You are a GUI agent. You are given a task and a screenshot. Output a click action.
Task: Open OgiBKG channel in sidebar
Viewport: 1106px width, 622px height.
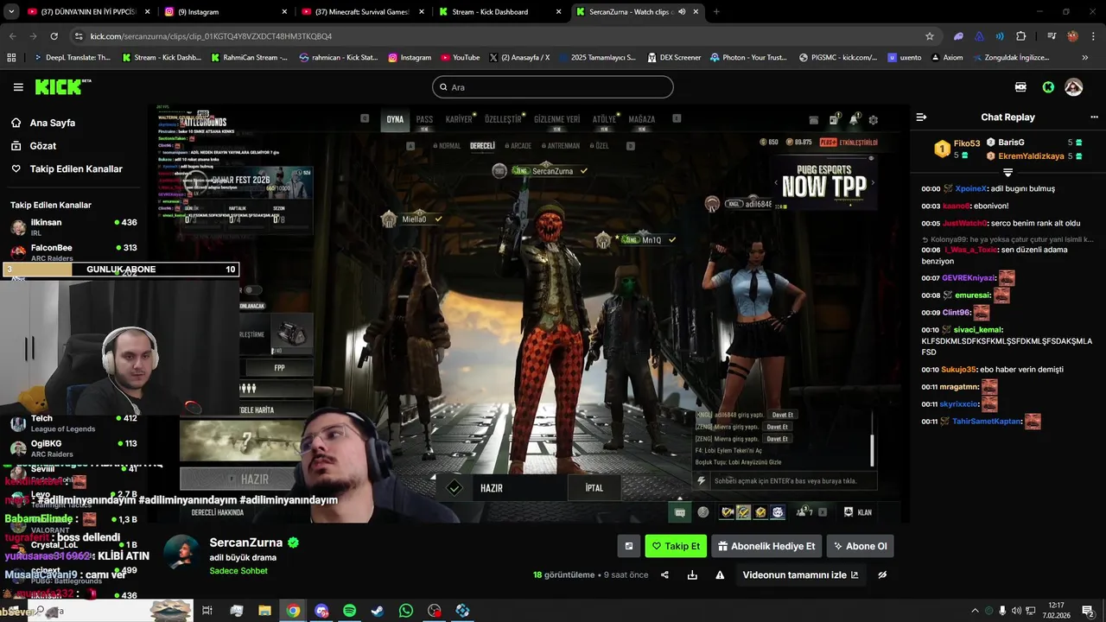tap(73, 448)
